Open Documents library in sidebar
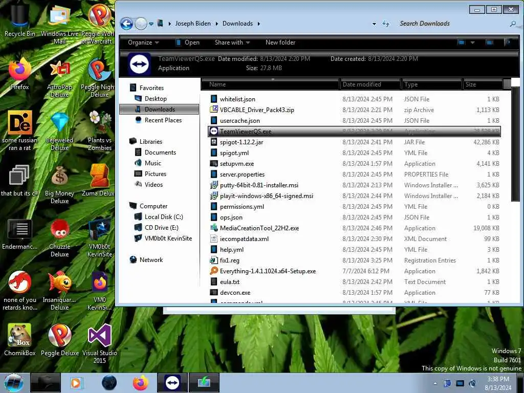The image size is (524, 393). 160,152
